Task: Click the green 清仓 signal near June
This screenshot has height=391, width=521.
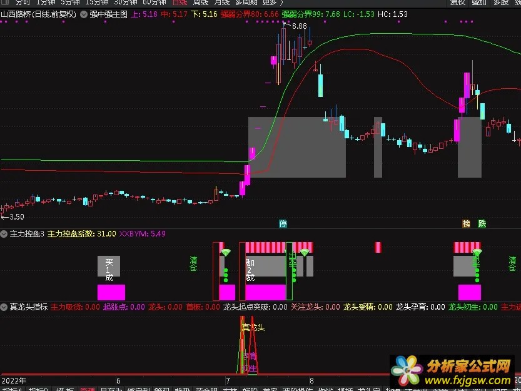Action: (x=193, y=263)
